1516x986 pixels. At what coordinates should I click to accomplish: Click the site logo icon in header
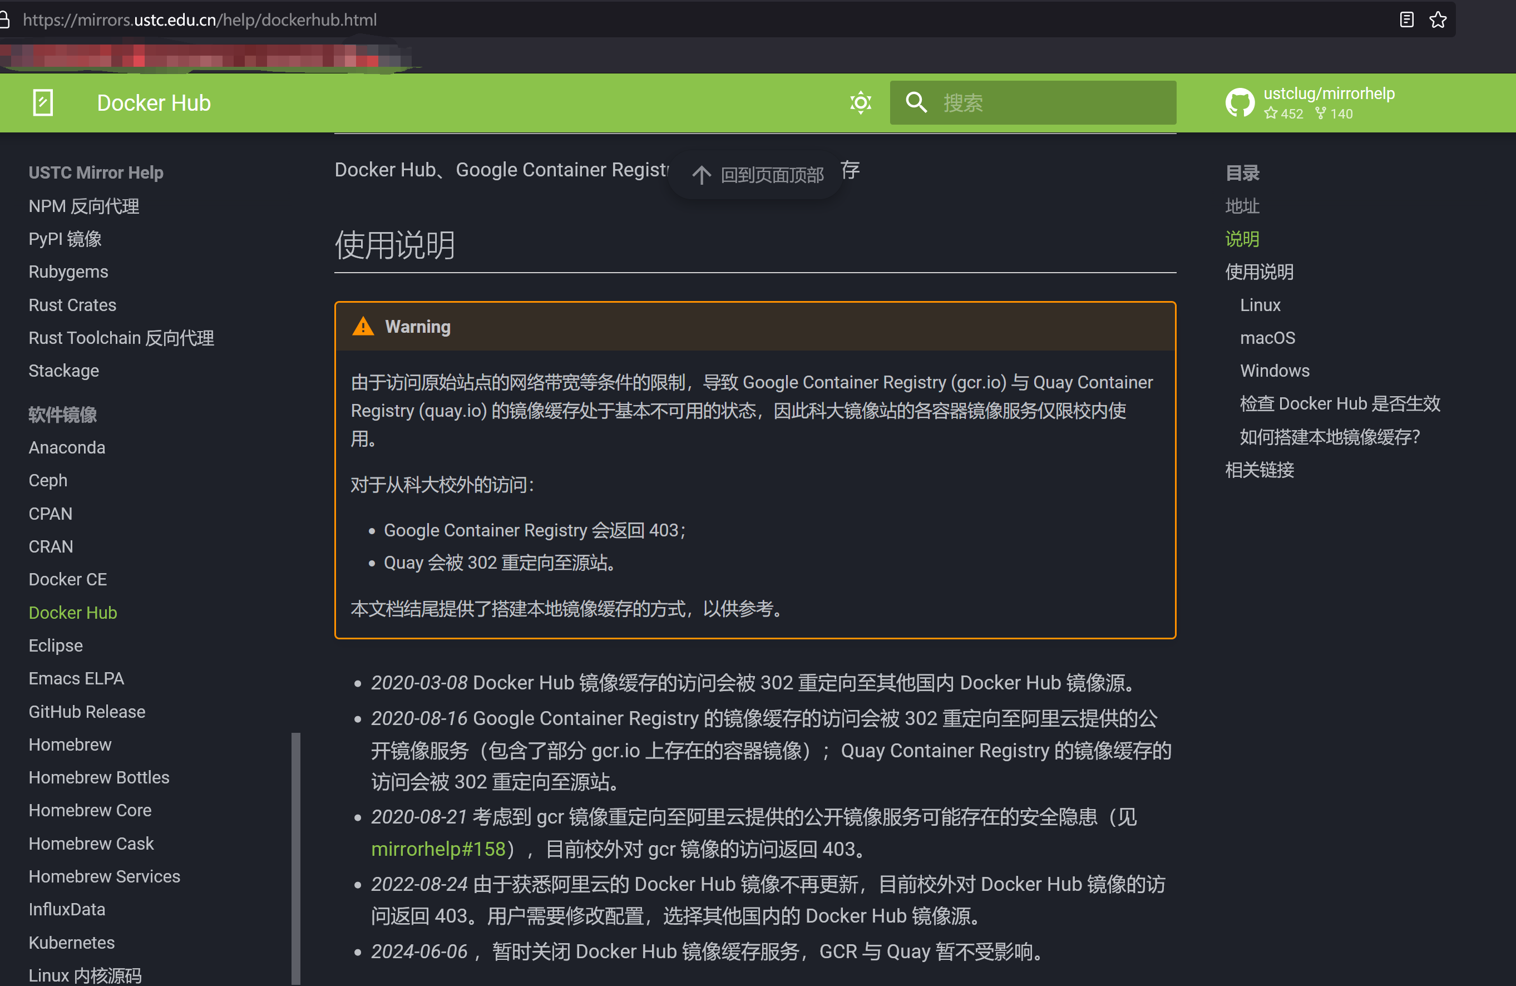(43, 102)
